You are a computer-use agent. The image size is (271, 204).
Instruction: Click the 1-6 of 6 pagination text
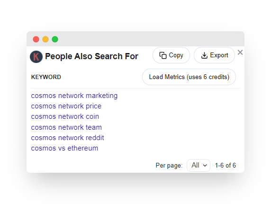click(226, 166)
